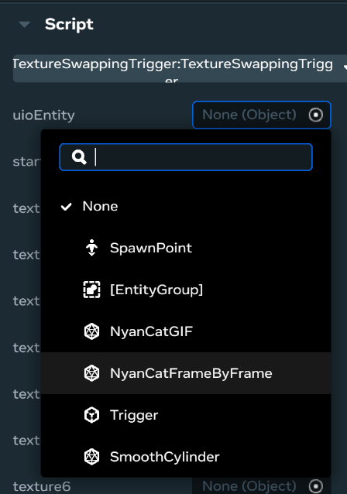Click the search magnifier icon
Viewport: 347px width, 494px height.
[79, 157]
